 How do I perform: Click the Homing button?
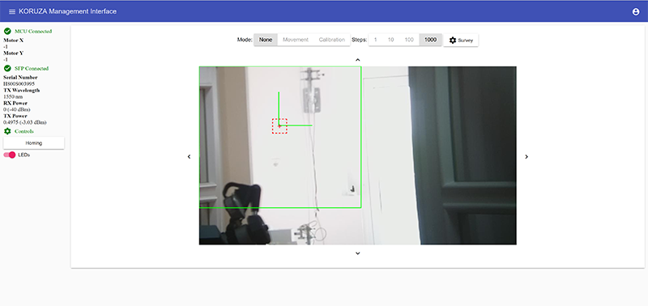click(34, 143)
